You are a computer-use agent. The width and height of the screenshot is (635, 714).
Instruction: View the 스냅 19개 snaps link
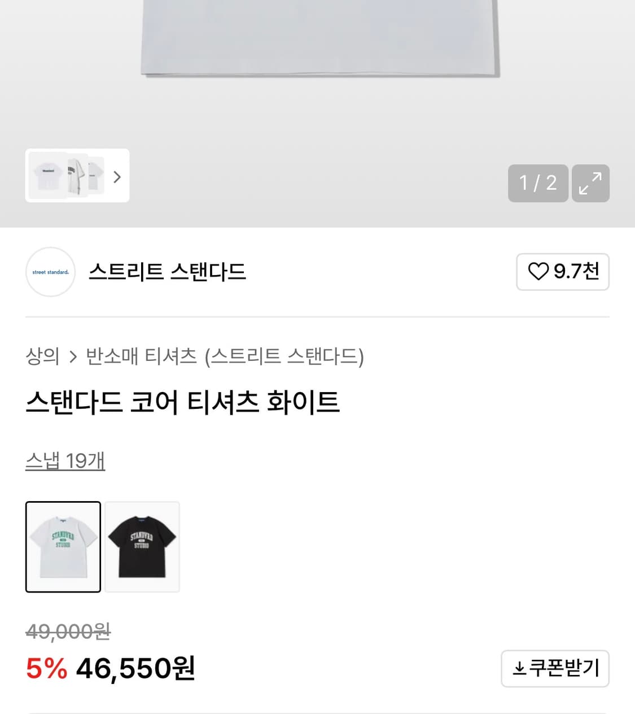point(65,460)
